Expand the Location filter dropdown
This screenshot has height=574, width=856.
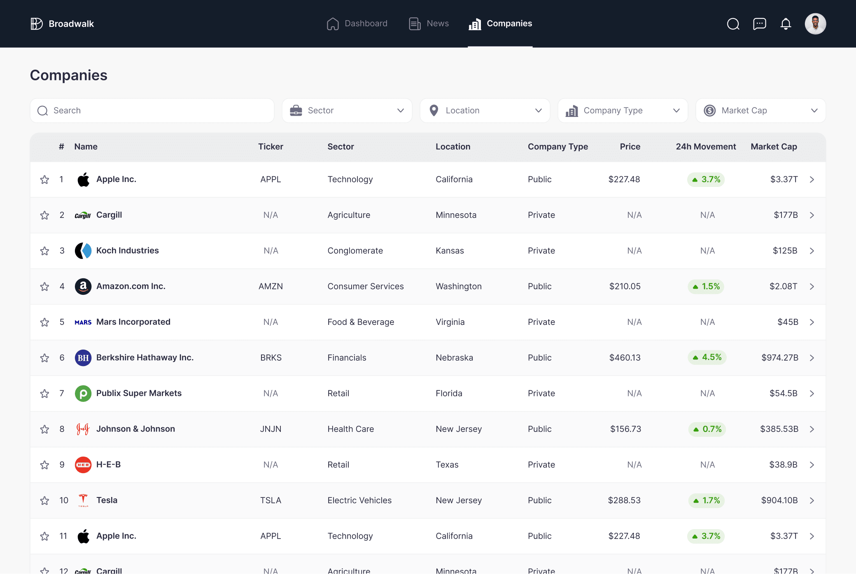click(x=485, y=110)
